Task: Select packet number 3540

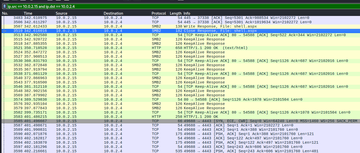Action: pos(181,78)
